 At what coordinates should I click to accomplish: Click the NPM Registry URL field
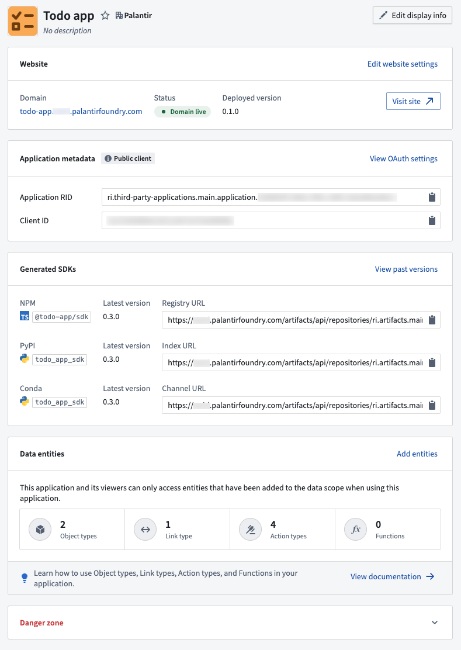click(301, 320)
